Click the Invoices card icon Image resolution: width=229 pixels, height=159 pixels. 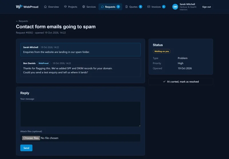149,7
